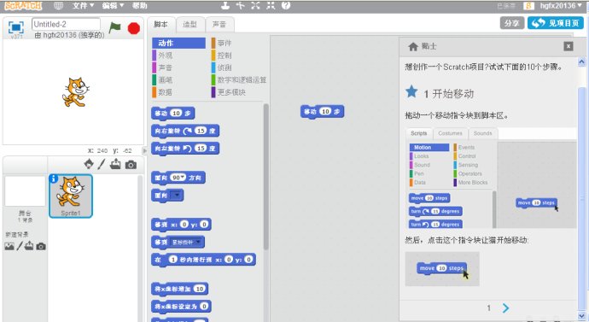
Task: Choose sprite from library icon
Action: (89, 164)
